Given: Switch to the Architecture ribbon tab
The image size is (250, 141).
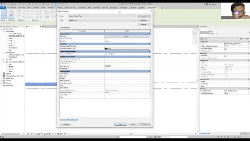Looking at the screenshot, I should tap(12, 8).
